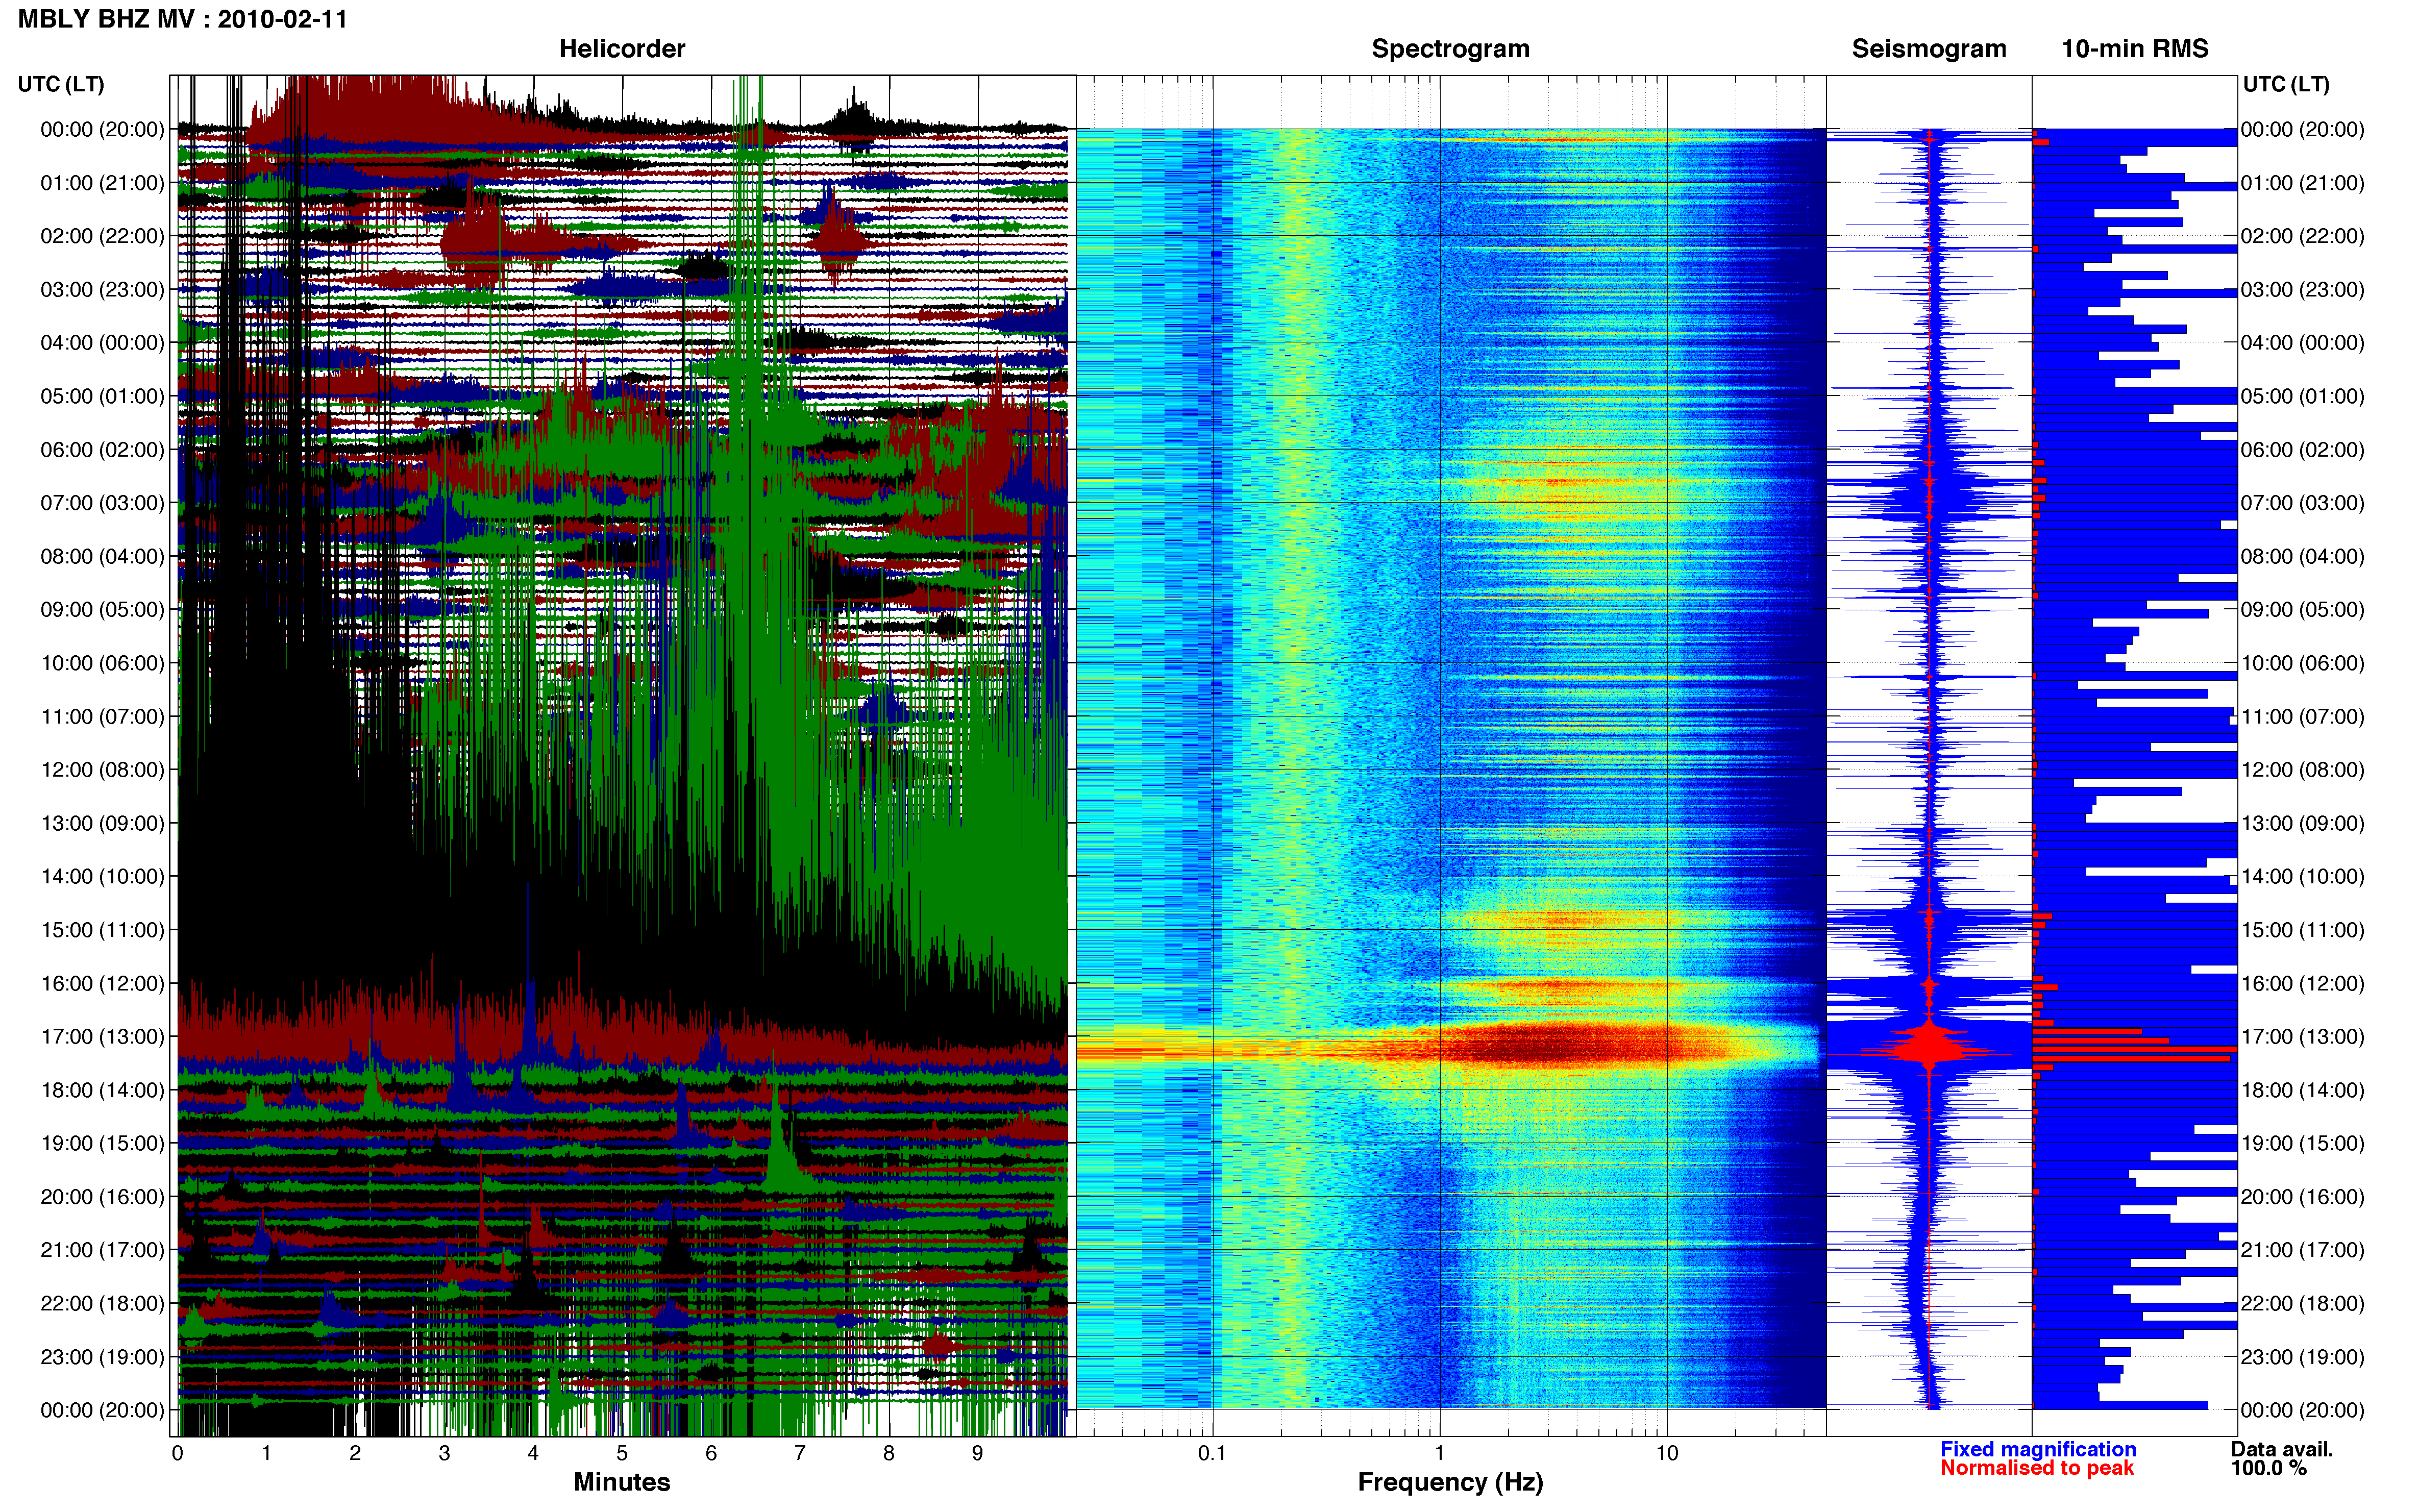Click the "Data avail." label
The height and width of the screenshot is (1512, 2419).
click(x=2282, y=1449)
